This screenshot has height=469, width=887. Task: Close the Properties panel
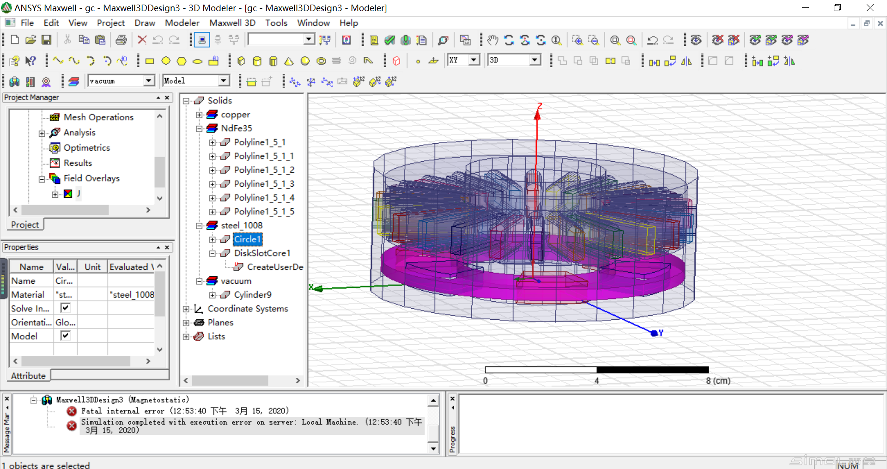[167, 247]
